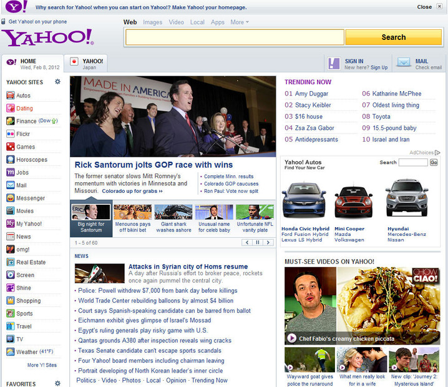
Task: Play Chef Fabio's chicken piccata video
Action: pos(291,338)
